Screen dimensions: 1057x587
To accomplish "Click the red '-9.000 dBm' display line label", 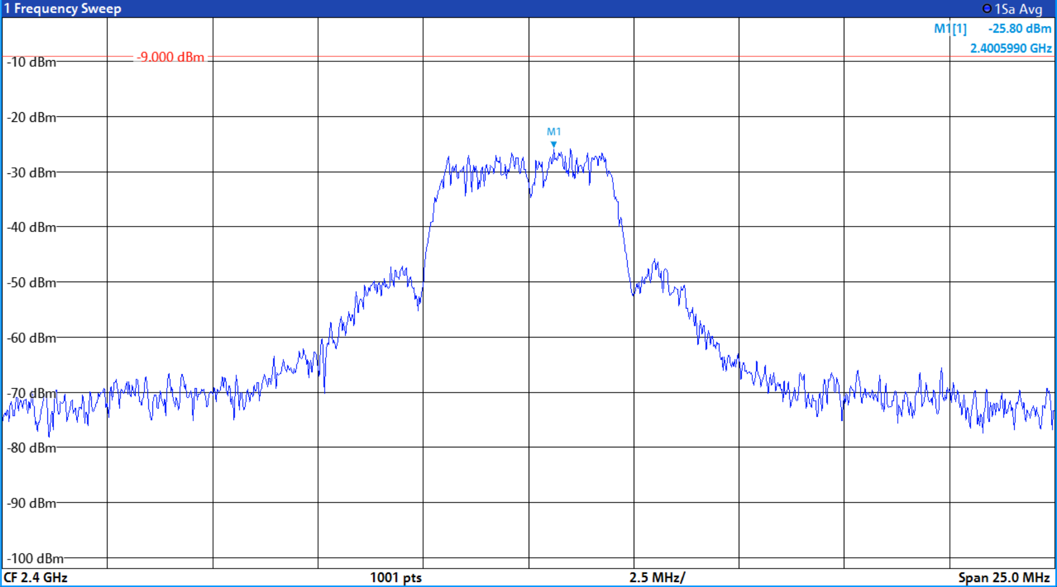I will (170, 57).
